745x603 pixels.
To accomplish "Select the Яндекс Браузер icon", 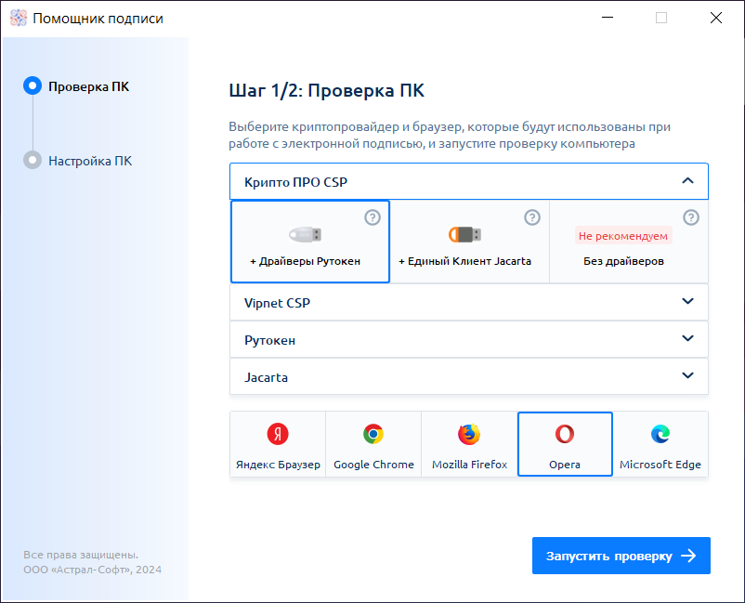I will 277,434.
